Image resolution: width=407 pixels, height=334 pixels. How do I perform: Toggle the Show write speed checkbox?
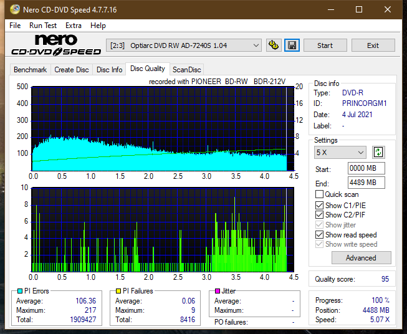click(x=319, y=244)
